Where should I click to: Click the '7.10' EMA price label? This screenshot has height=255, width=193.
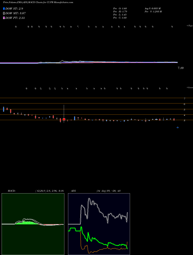click(181, 68)
